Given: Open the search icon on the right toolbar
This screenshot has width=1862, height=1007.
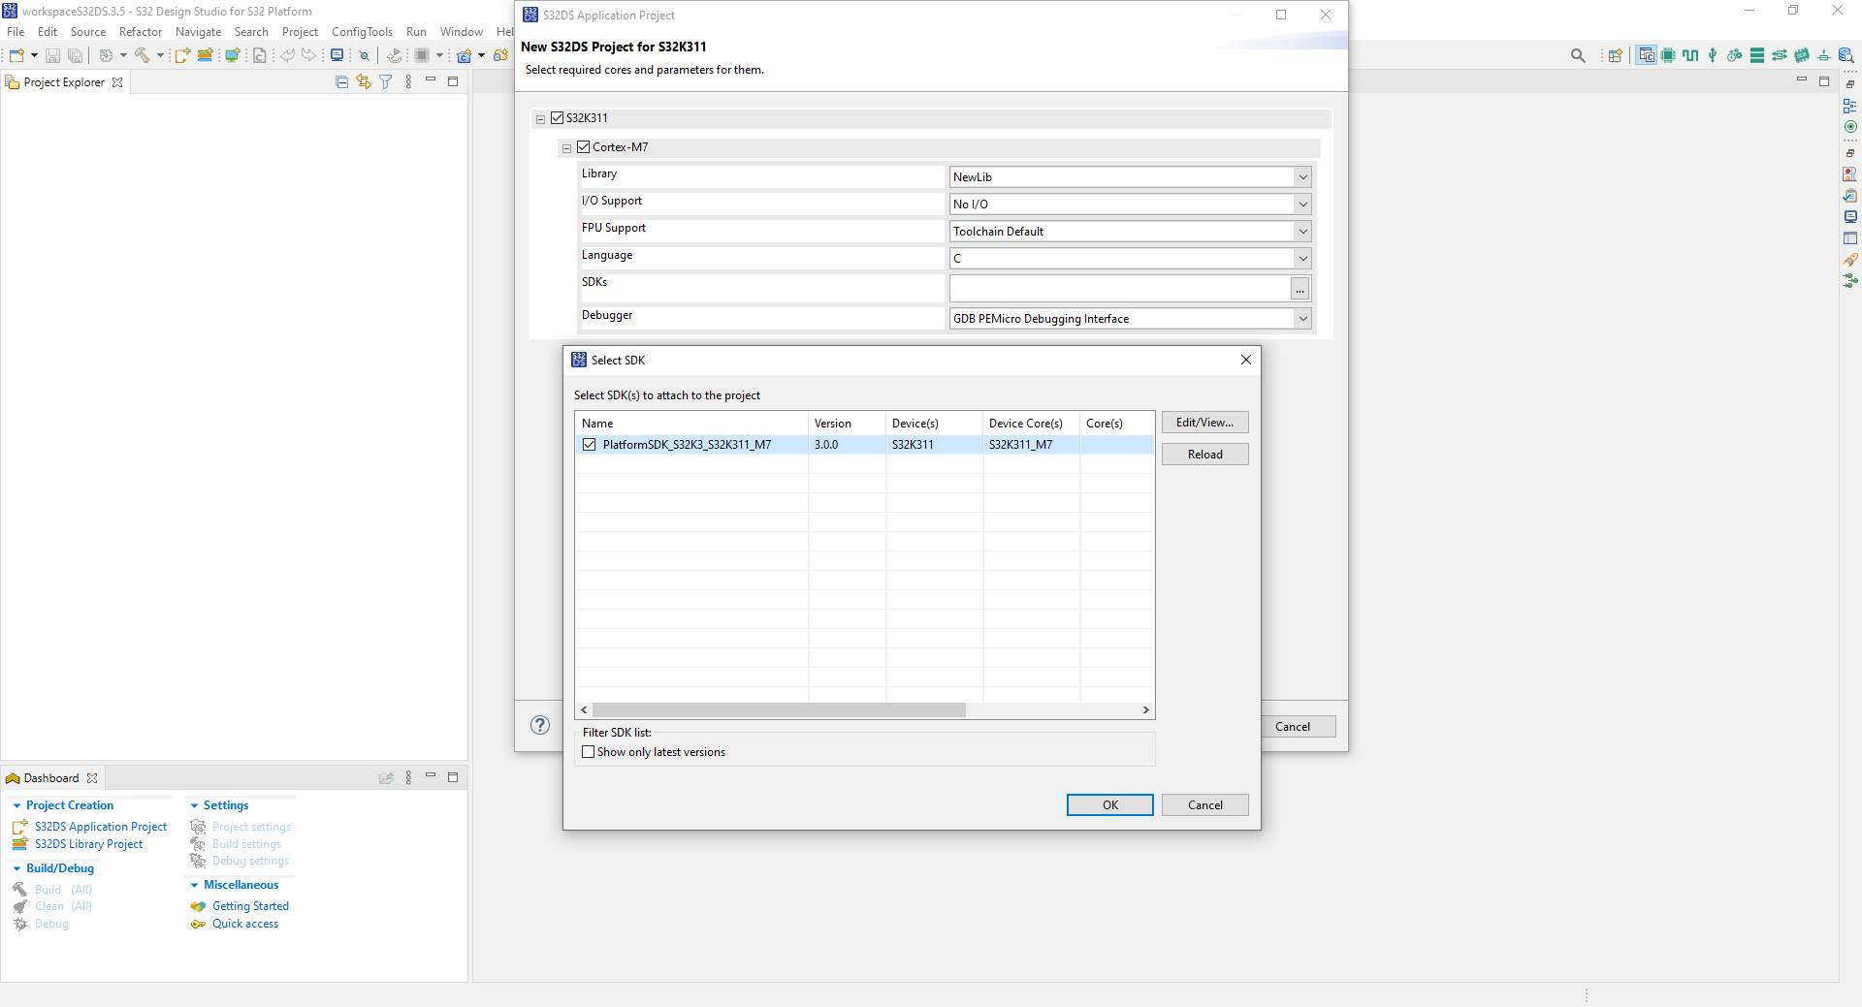Looking at the screenshot, I should 1578,55.
